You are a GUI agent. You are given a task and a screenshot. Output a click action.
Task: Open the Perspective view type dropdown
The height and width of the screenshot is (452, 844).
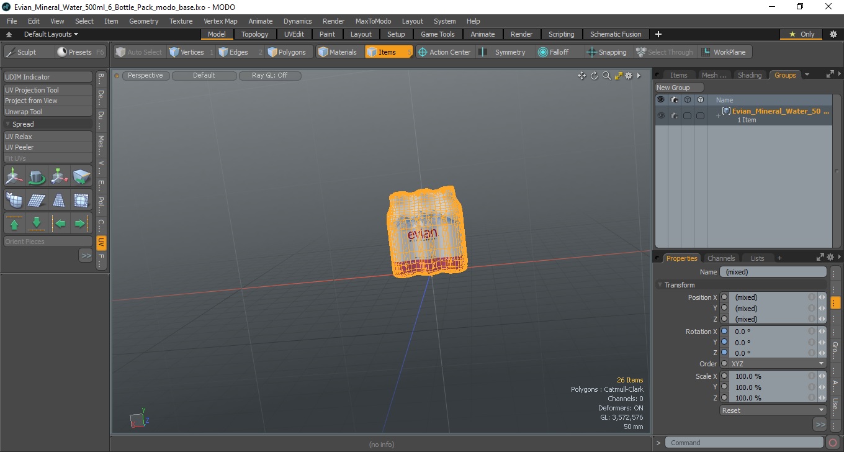(x=145, y=76)
